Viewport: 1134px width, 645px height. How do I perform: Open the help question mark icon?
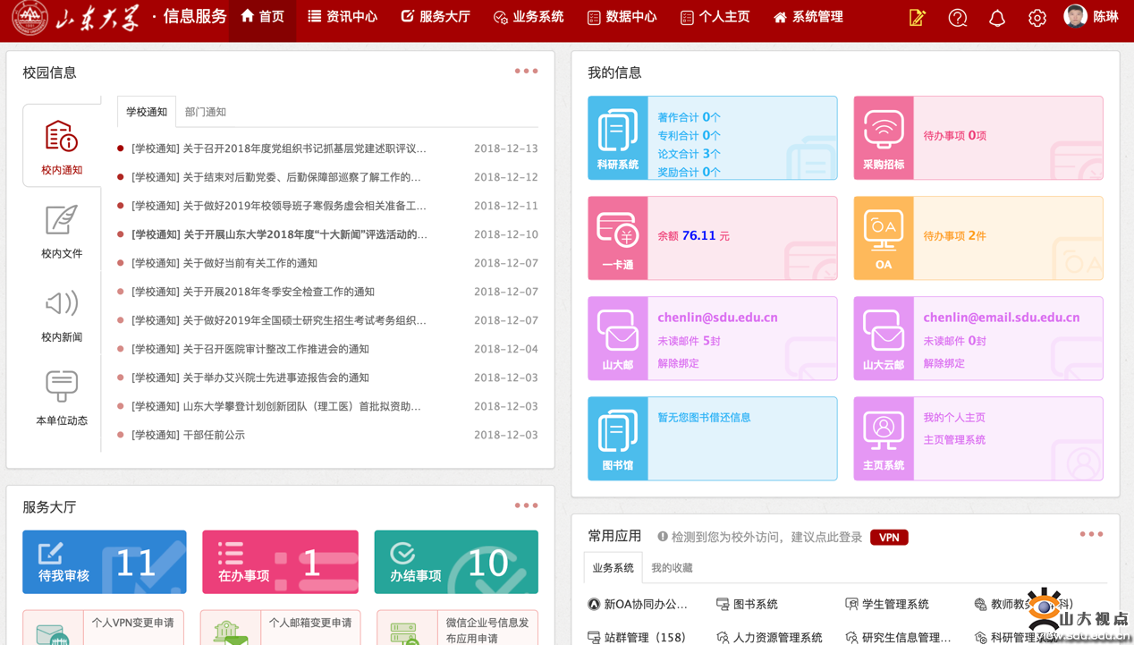coord(957,18)
